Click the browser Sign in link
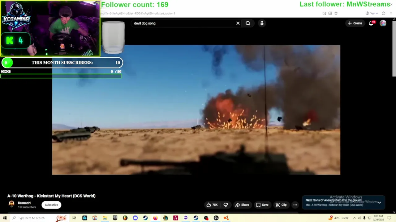 coord(372,13)
